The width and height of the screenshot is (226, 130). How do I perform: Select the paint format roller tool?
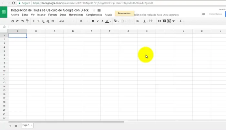coord(27,21)
